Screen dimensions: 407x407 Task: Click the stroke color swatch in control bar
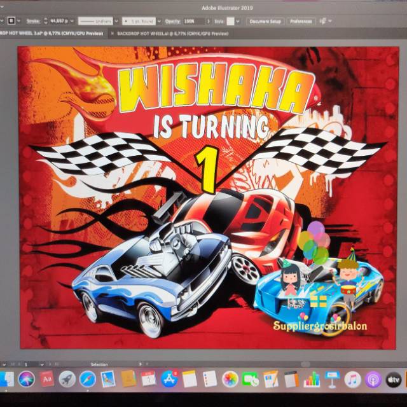pyautogui.click(x=11, y=21)
